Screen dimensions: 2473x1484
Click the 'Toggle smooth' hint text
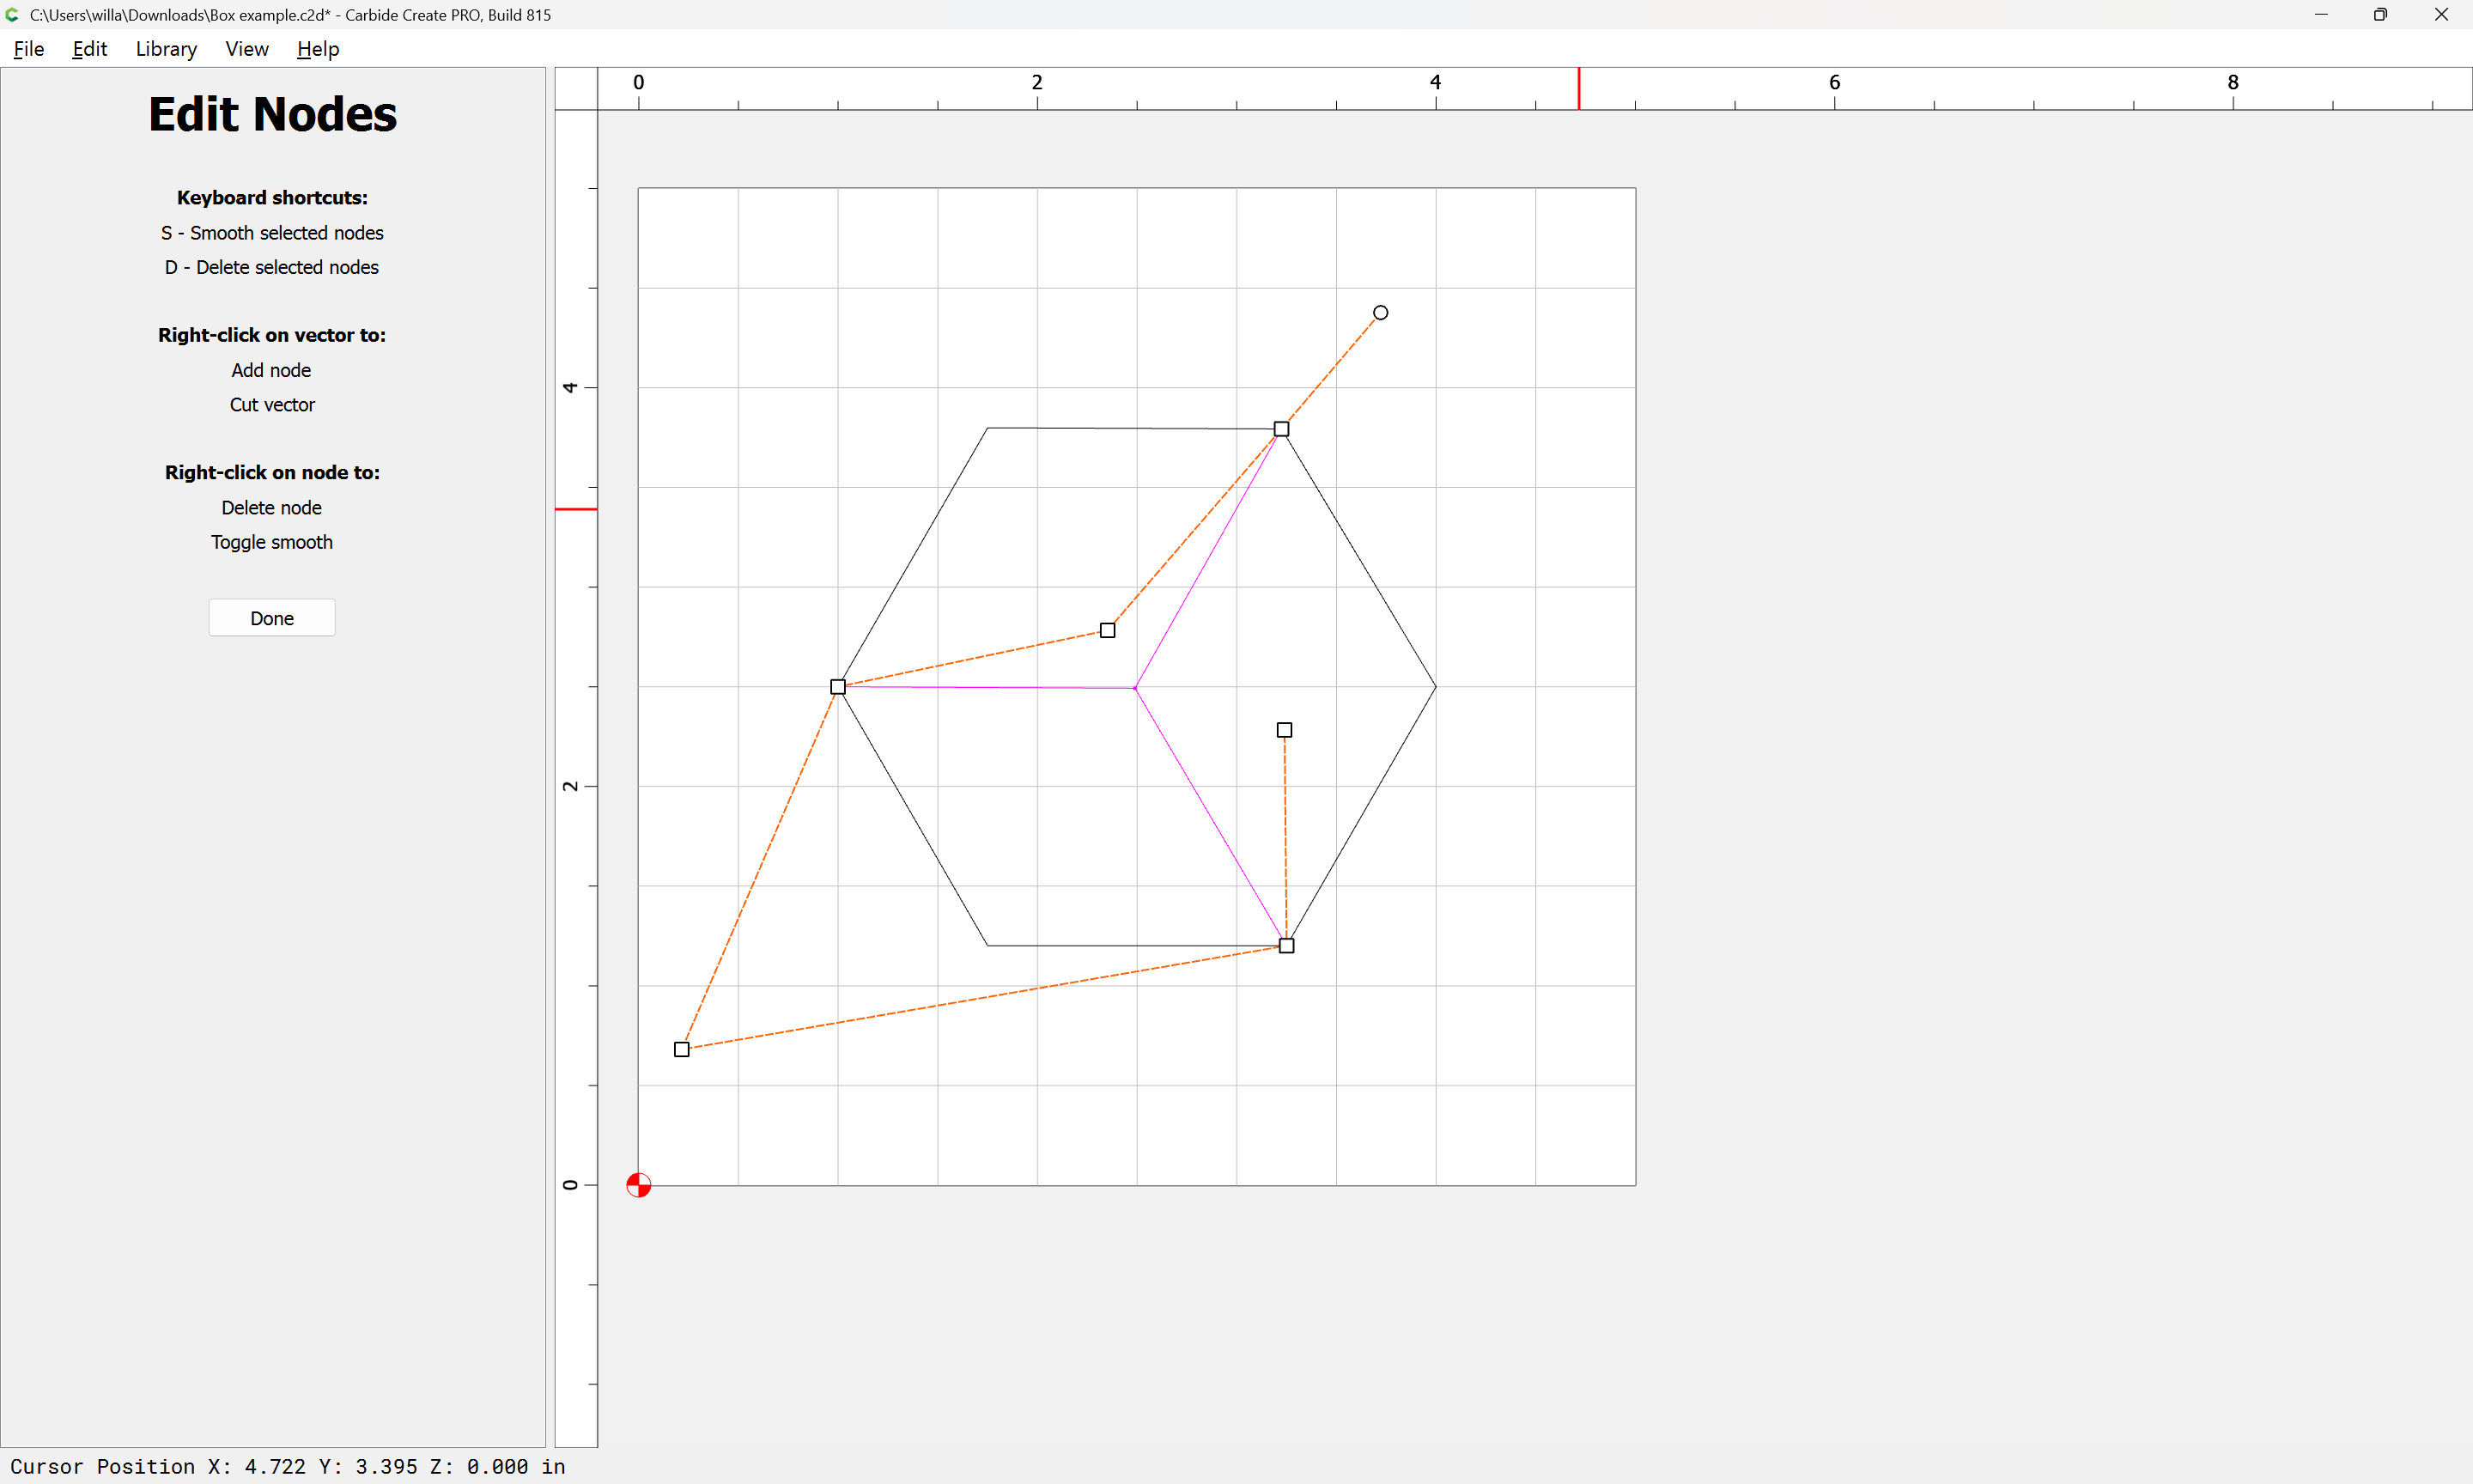(272, 542)
